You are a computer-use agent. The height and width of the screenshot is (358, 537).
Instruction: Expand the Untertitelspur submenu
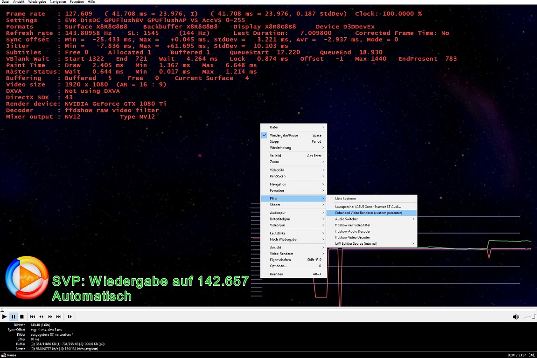pos(294,219)
